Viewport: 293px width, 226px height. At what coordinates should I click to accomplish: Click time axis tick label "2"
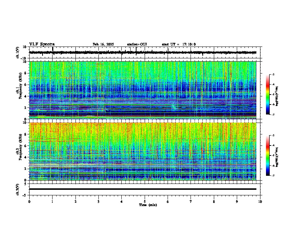(x=75, y=202)
